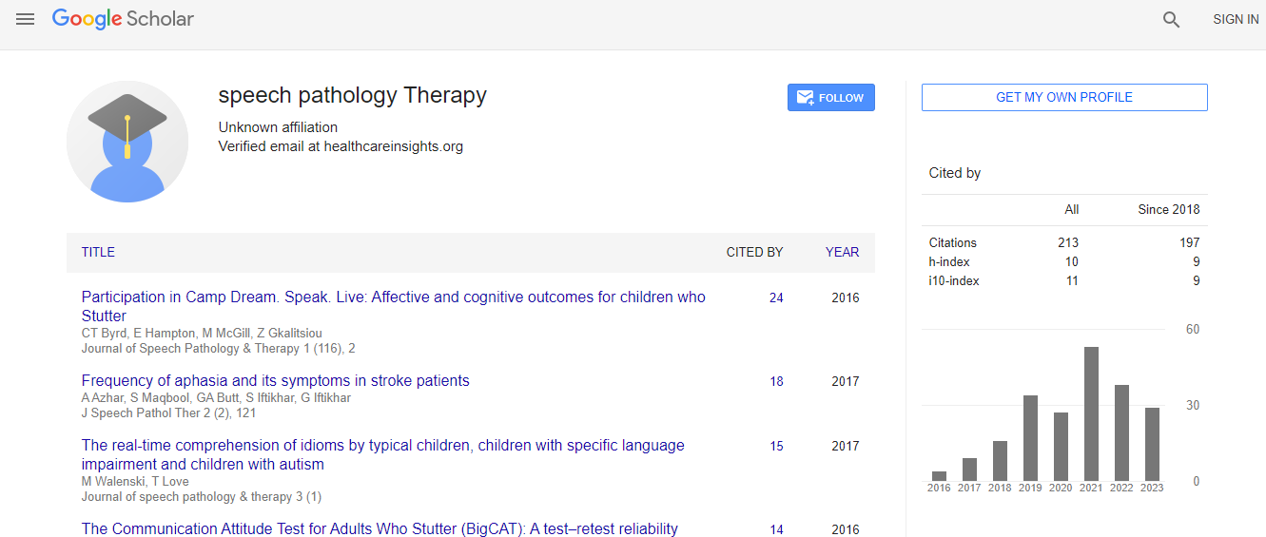This screenshot has height=537, width=1266.
Task: Open the Camp Dream. Speak. Live article
Action: (x=393, y=297)
